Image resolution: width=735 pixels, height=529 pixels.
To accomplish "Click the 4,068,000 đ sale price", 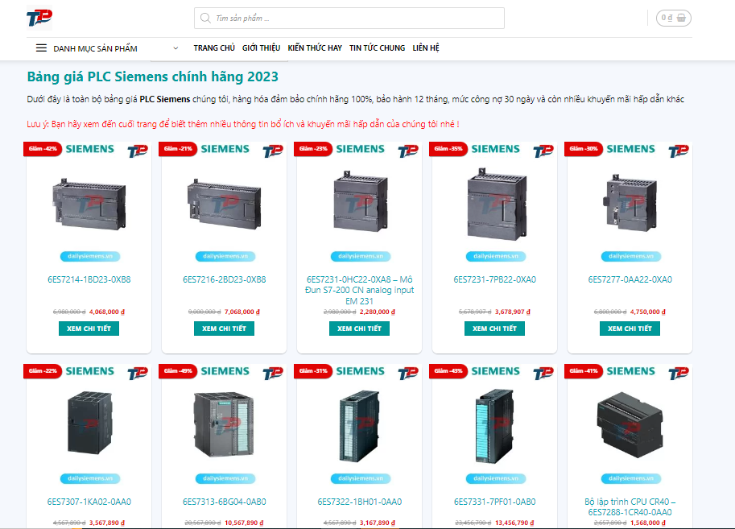I will 107,312.
